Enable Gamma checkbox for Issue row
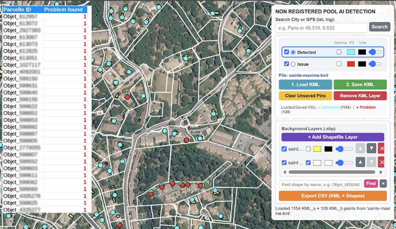Screen dimensions: 396x229 (x=339, y=64)
